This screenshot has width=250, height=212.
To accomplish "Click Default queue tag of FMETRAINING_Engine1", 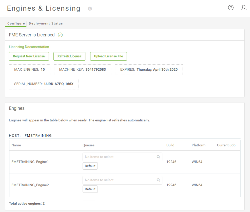I will [90, 166].
